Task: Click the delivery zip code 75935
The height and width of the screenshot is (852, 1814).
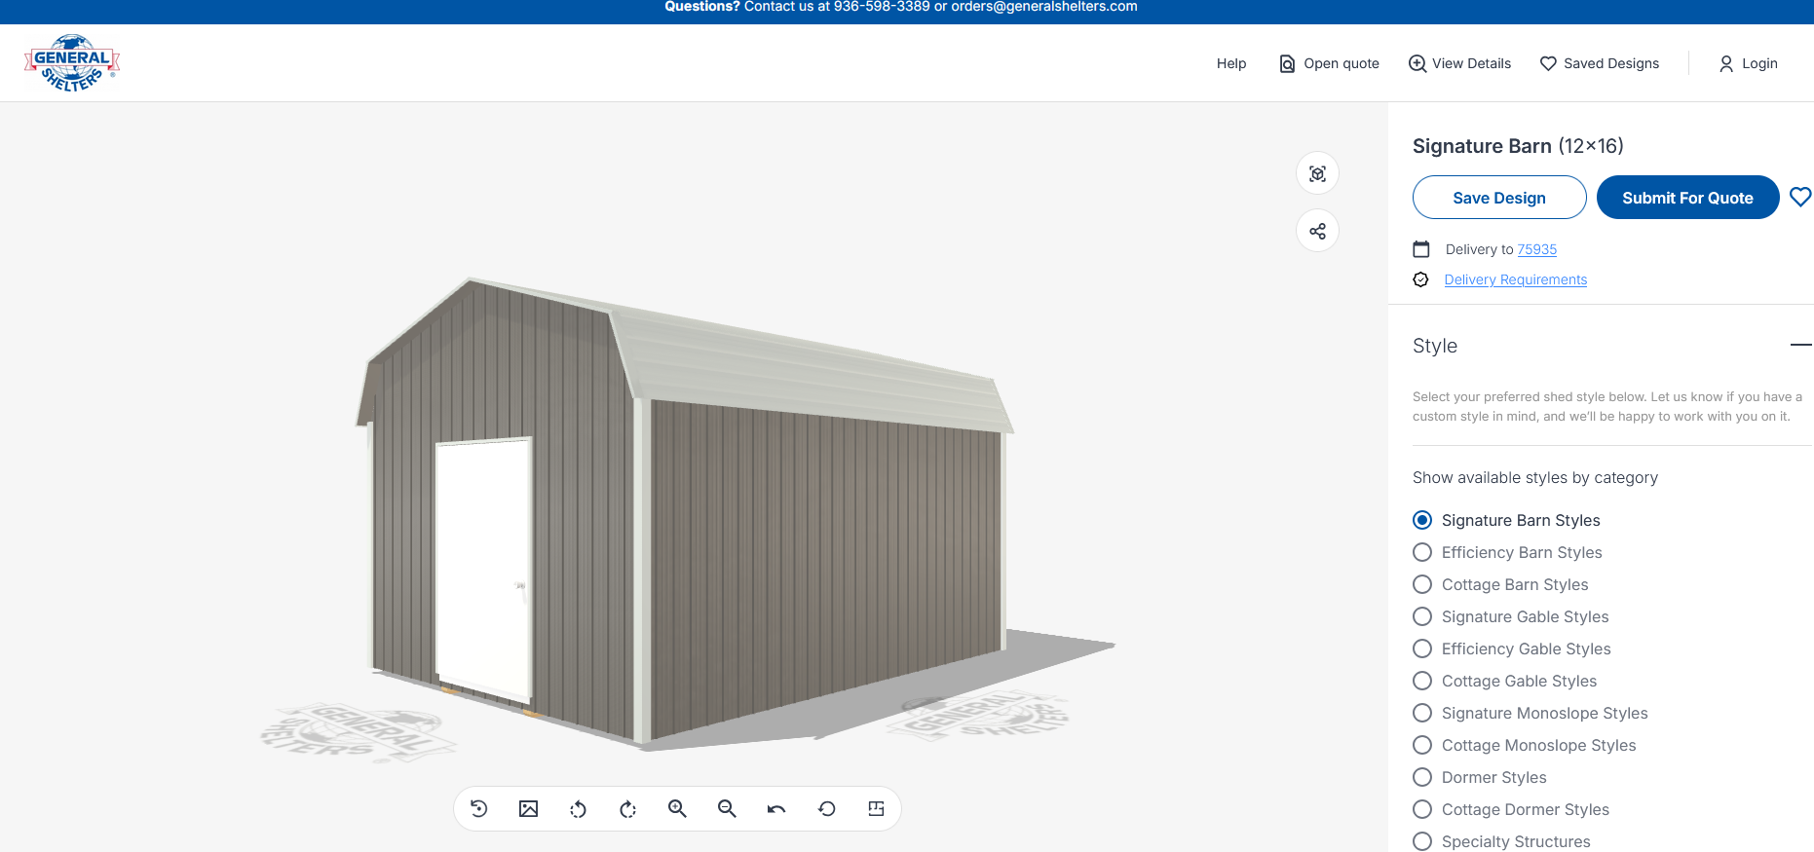Action: 1536,249
